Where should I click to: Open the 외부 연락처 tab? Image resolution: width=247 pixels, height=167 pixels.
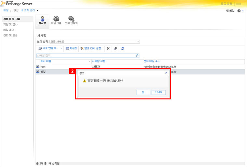(71, 19)
